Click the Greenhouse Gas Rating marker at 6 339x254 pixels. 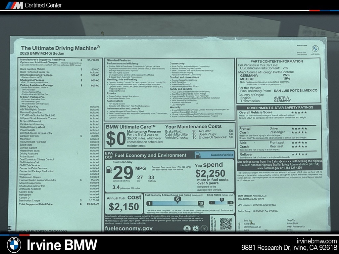pos(177,199)
